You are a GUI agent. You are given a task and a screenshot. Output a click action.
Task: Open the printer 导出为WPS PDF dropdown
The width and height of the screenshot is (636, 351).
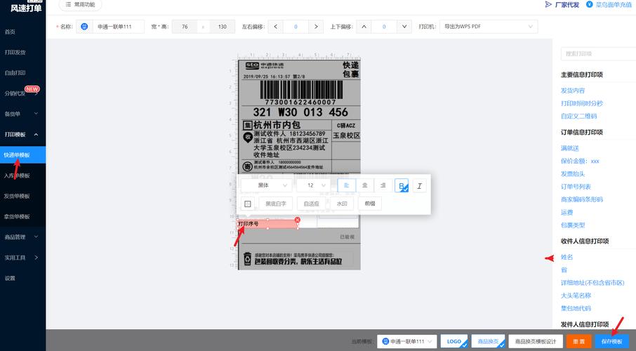point(489,27)
